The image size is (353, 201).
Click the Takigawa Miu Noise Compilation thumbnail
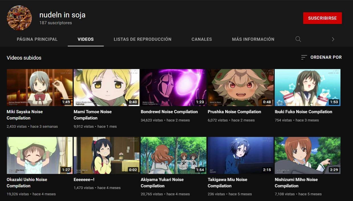[x=240, y=155]
